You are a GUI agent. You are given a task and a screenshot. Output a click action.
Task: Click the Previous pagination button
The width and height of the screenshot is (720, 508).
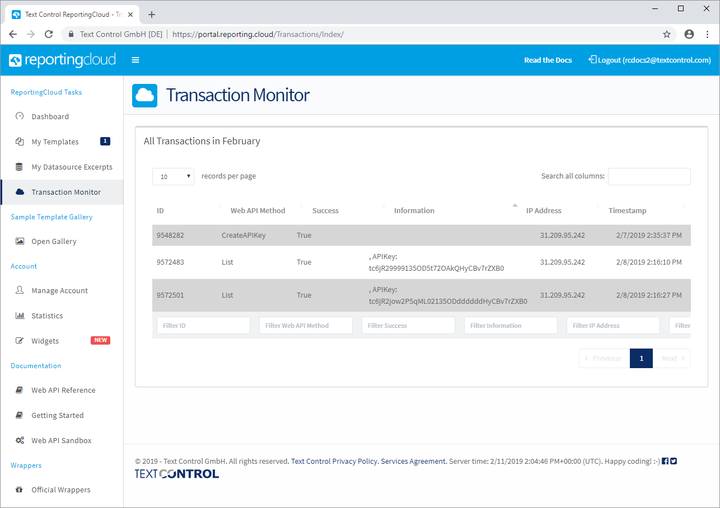(604, 358)
